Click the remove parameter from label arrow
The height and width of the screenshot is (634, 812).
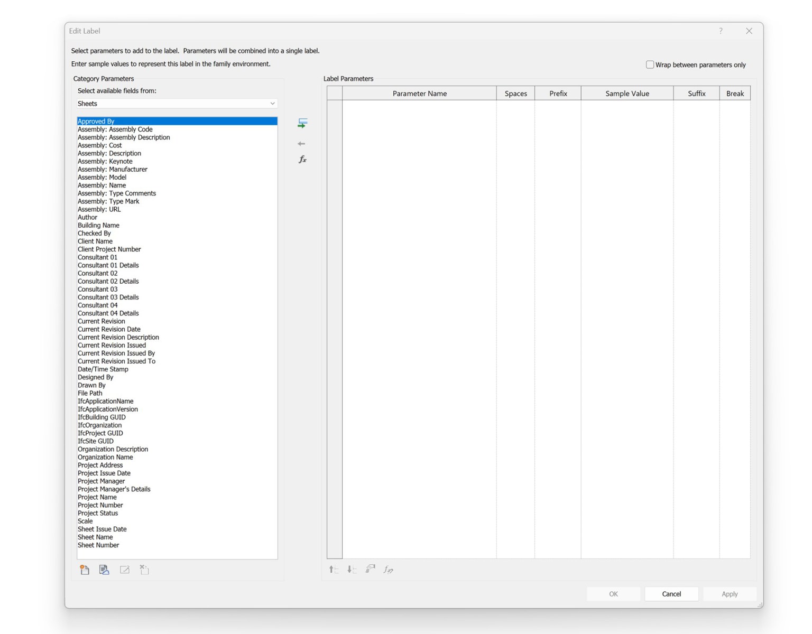tap(301, 143)
